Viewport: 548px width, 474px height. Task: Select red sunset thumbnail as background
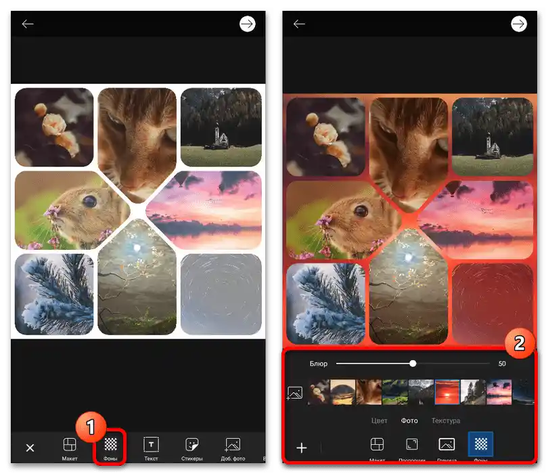(x=447, y=392)
